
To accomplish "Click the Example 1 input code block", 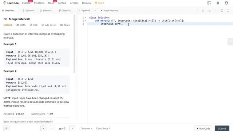I will point(36,57).
